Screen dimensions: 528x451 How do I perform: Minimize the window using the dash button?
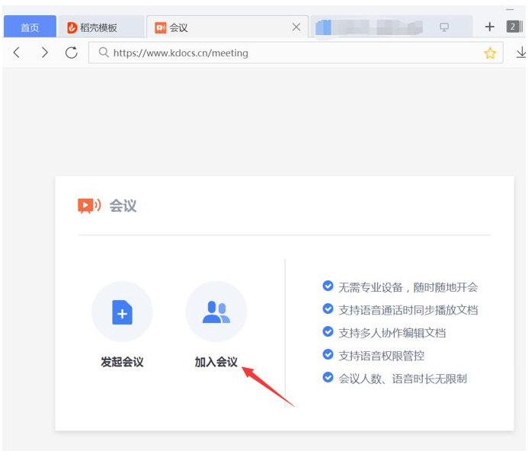coord(510,9)
